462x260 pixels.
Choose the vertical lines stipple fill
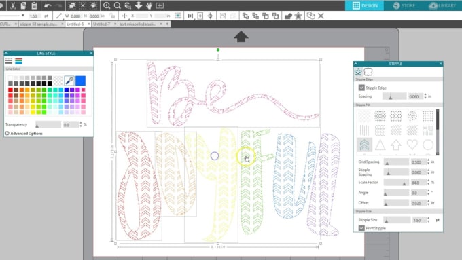point(364,130)
